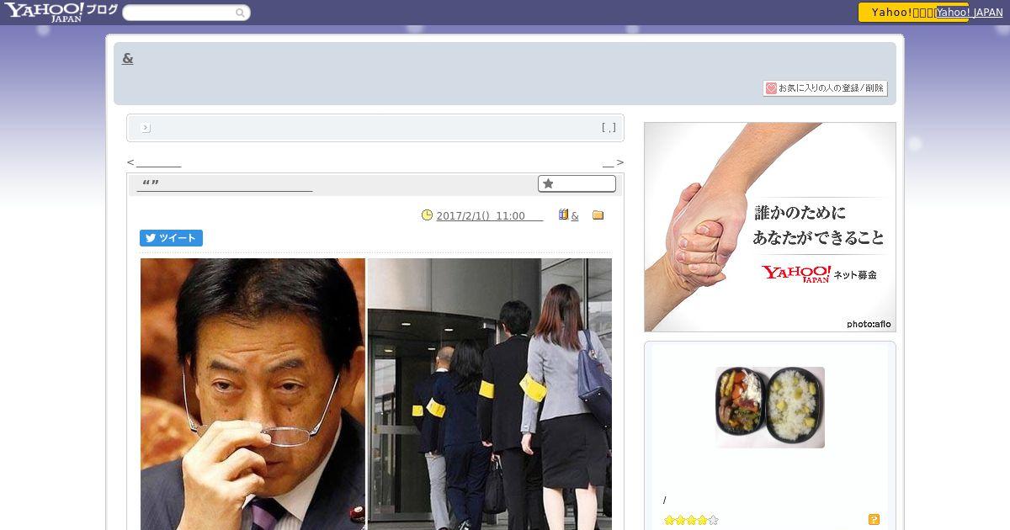Click the yellow Yahoo! button in header
Screen dimensions: 1010x530
pos(897,12)
